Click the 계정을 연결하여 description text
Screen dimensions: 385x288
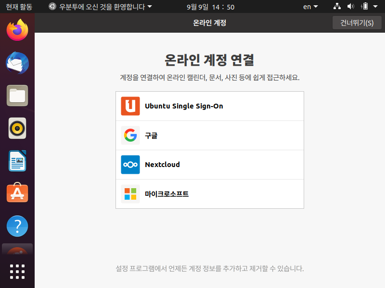pos(210,78)
